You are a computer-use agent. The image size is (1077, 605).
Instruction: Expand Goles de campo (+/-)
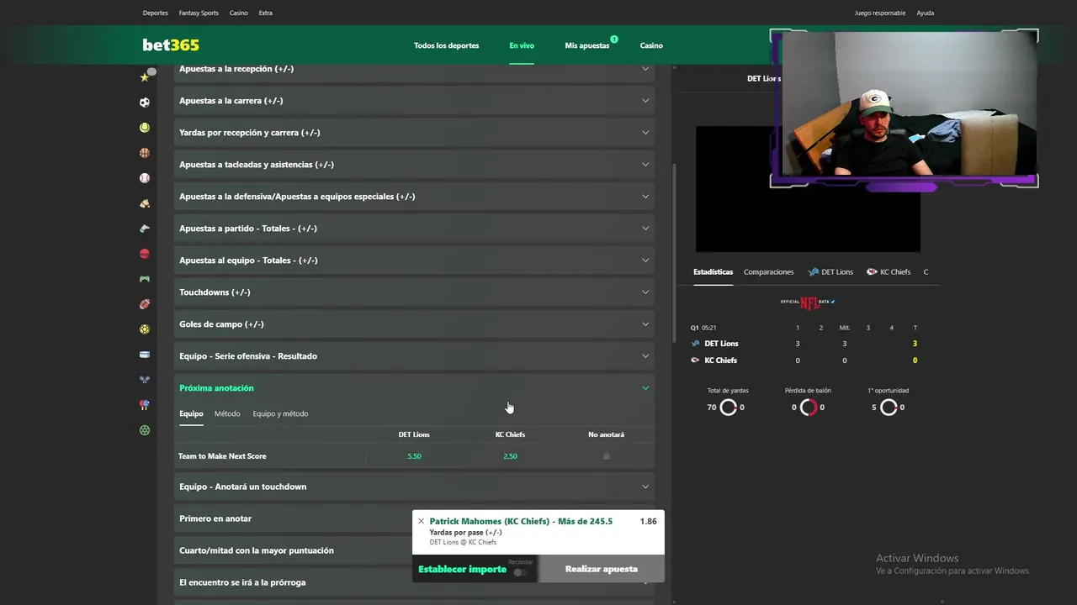tap(414, 324)
